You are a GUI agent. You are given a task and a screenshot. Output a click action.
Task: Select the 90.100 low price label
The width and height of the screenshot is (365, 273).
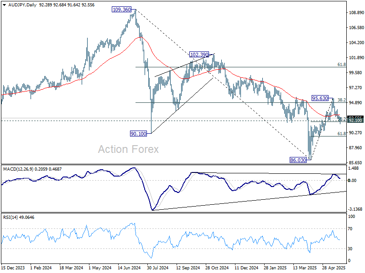pos(139,133)
